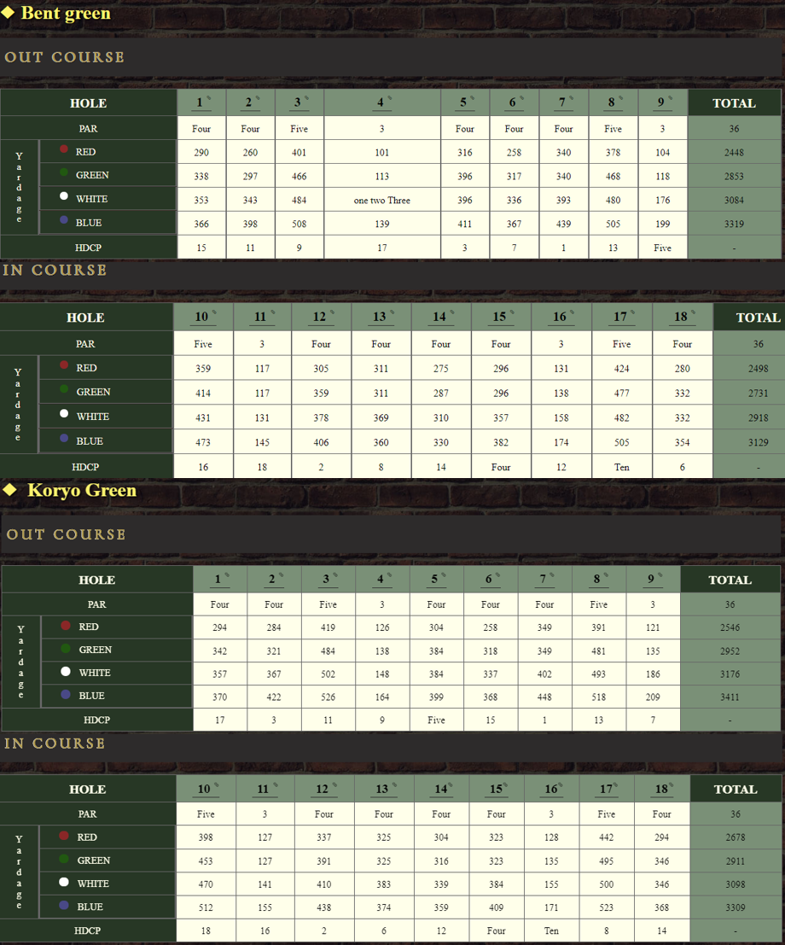Select the total yardage cell '2448'
The height and width of the screenshot is (945, 785).
734,153
